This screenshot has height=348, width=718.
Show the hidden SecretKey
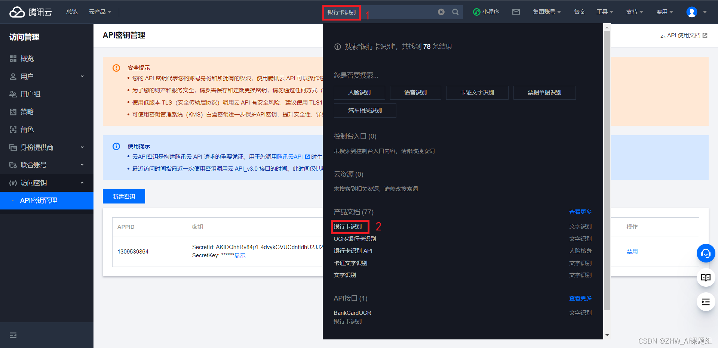click(240, 255)
